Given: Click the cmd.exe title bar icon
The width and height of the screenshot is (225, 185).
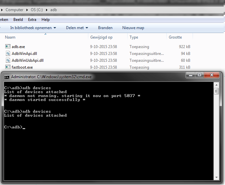Looking at the screenshot, I should (x=7, y=77).
